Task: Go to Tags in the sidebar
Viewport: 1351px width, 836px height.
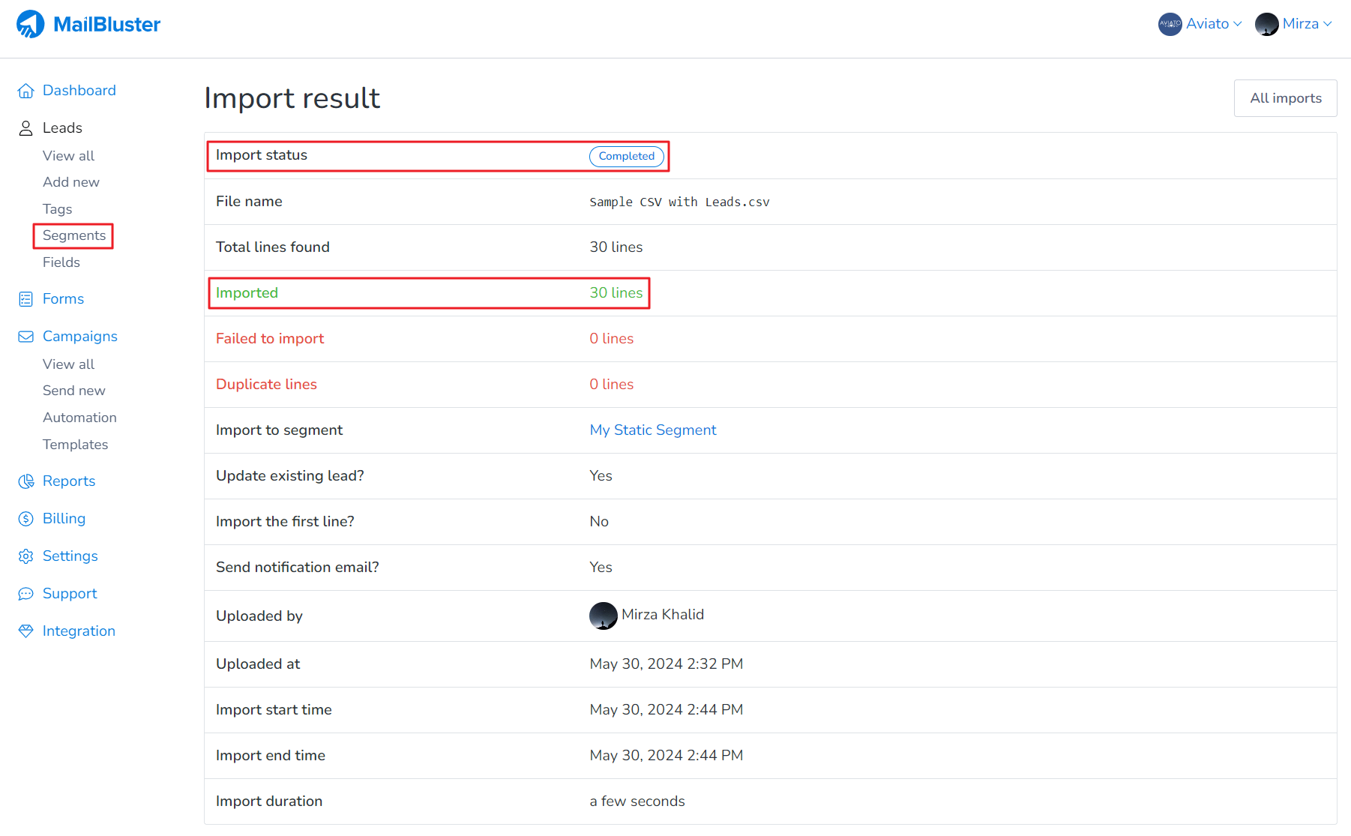Action: point(57,209)
